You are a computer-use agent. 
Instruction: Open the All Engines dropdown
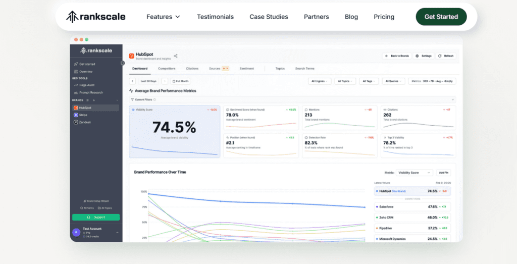[320, 81]
